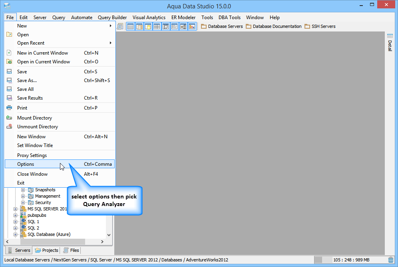
Task: Open the Detail side panel
Action: click(x=390, y=43)
